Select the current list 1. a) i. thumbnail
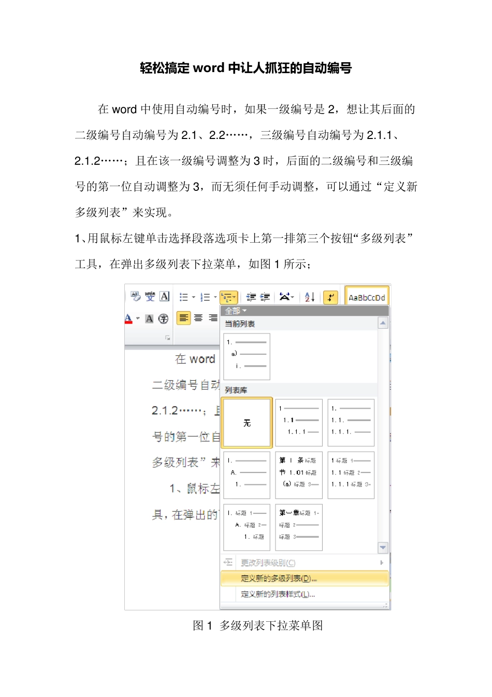The width and height of the screenshot is (492, 697). [247, 357]
